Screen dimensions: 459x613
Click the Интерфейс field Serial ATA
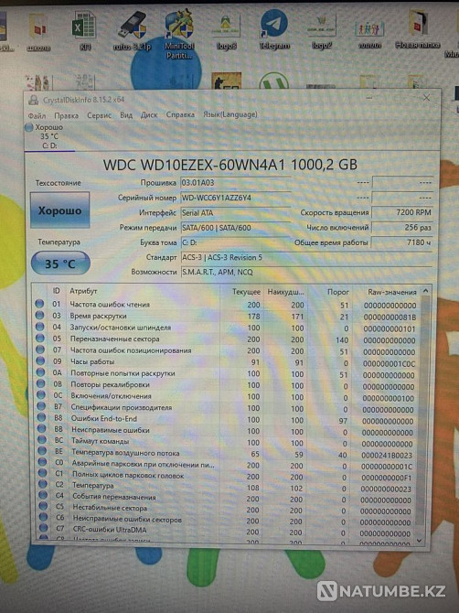pyautogui.click(x=236, y=213)
